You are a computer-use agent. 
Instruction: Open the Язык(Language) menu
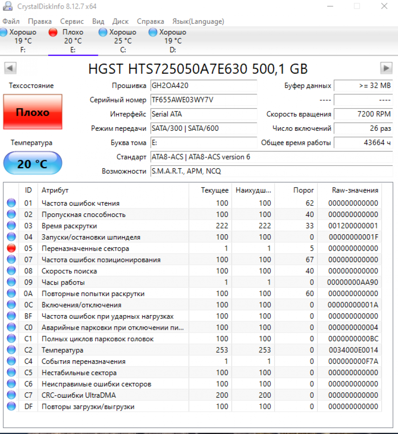click(x=198, y=21)
